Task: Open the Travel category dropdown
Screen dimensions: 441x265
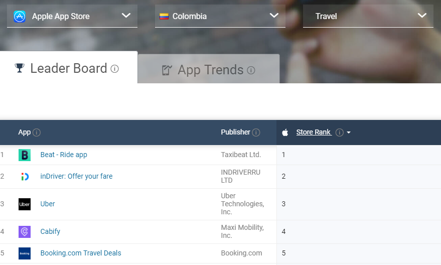Action: 368,16
